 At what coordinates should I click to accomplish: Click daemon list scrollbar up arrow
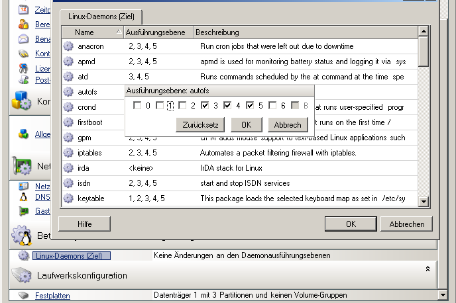(424, 31)
